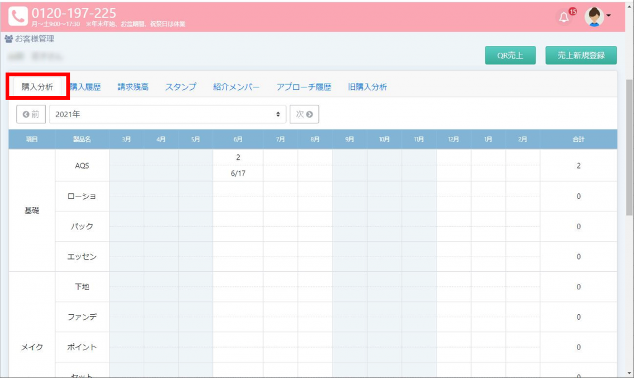Click the user avatar icon

[594, 17]
